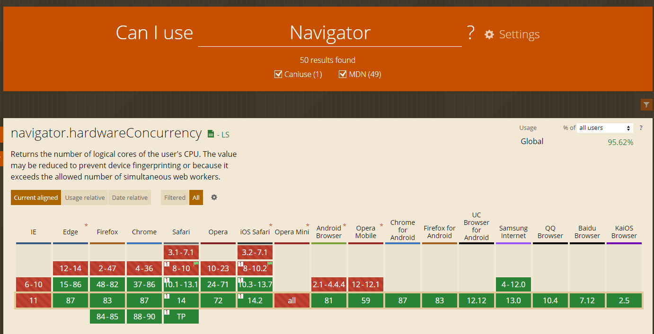Select Firefox 48-82 cell
Viewport: 654px width, 334px height.
[107, 284]
